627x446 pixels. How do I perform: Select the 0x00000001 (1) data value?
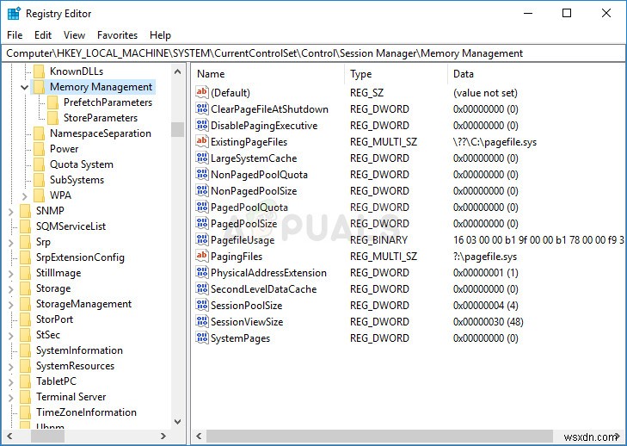[485, 273]
